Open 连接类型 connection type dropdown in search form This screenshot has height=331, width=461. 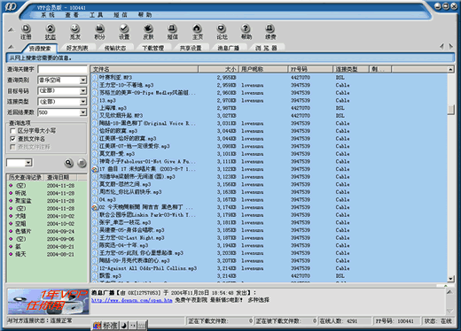(83, 102)
